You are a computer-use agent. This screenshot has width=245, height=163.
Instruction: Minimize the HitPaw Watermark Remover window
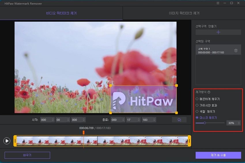click(x=225, y=3)
